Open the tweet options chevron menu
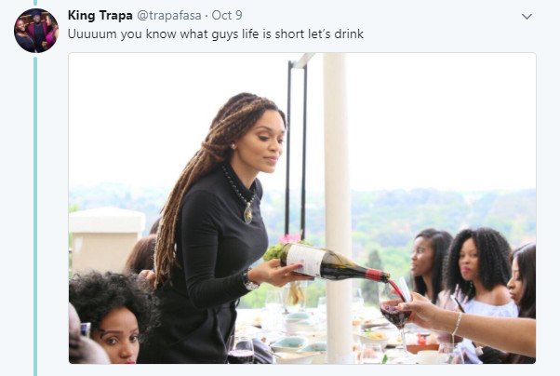Image resolution: width=560 pixels, height=376 pixels. [527, 17]
